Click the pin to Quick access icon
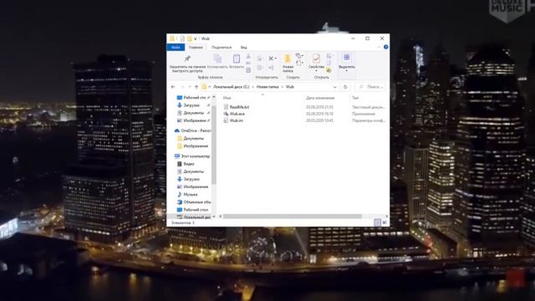The height and width of the screenshot is (301, 535). coord(187,59)
